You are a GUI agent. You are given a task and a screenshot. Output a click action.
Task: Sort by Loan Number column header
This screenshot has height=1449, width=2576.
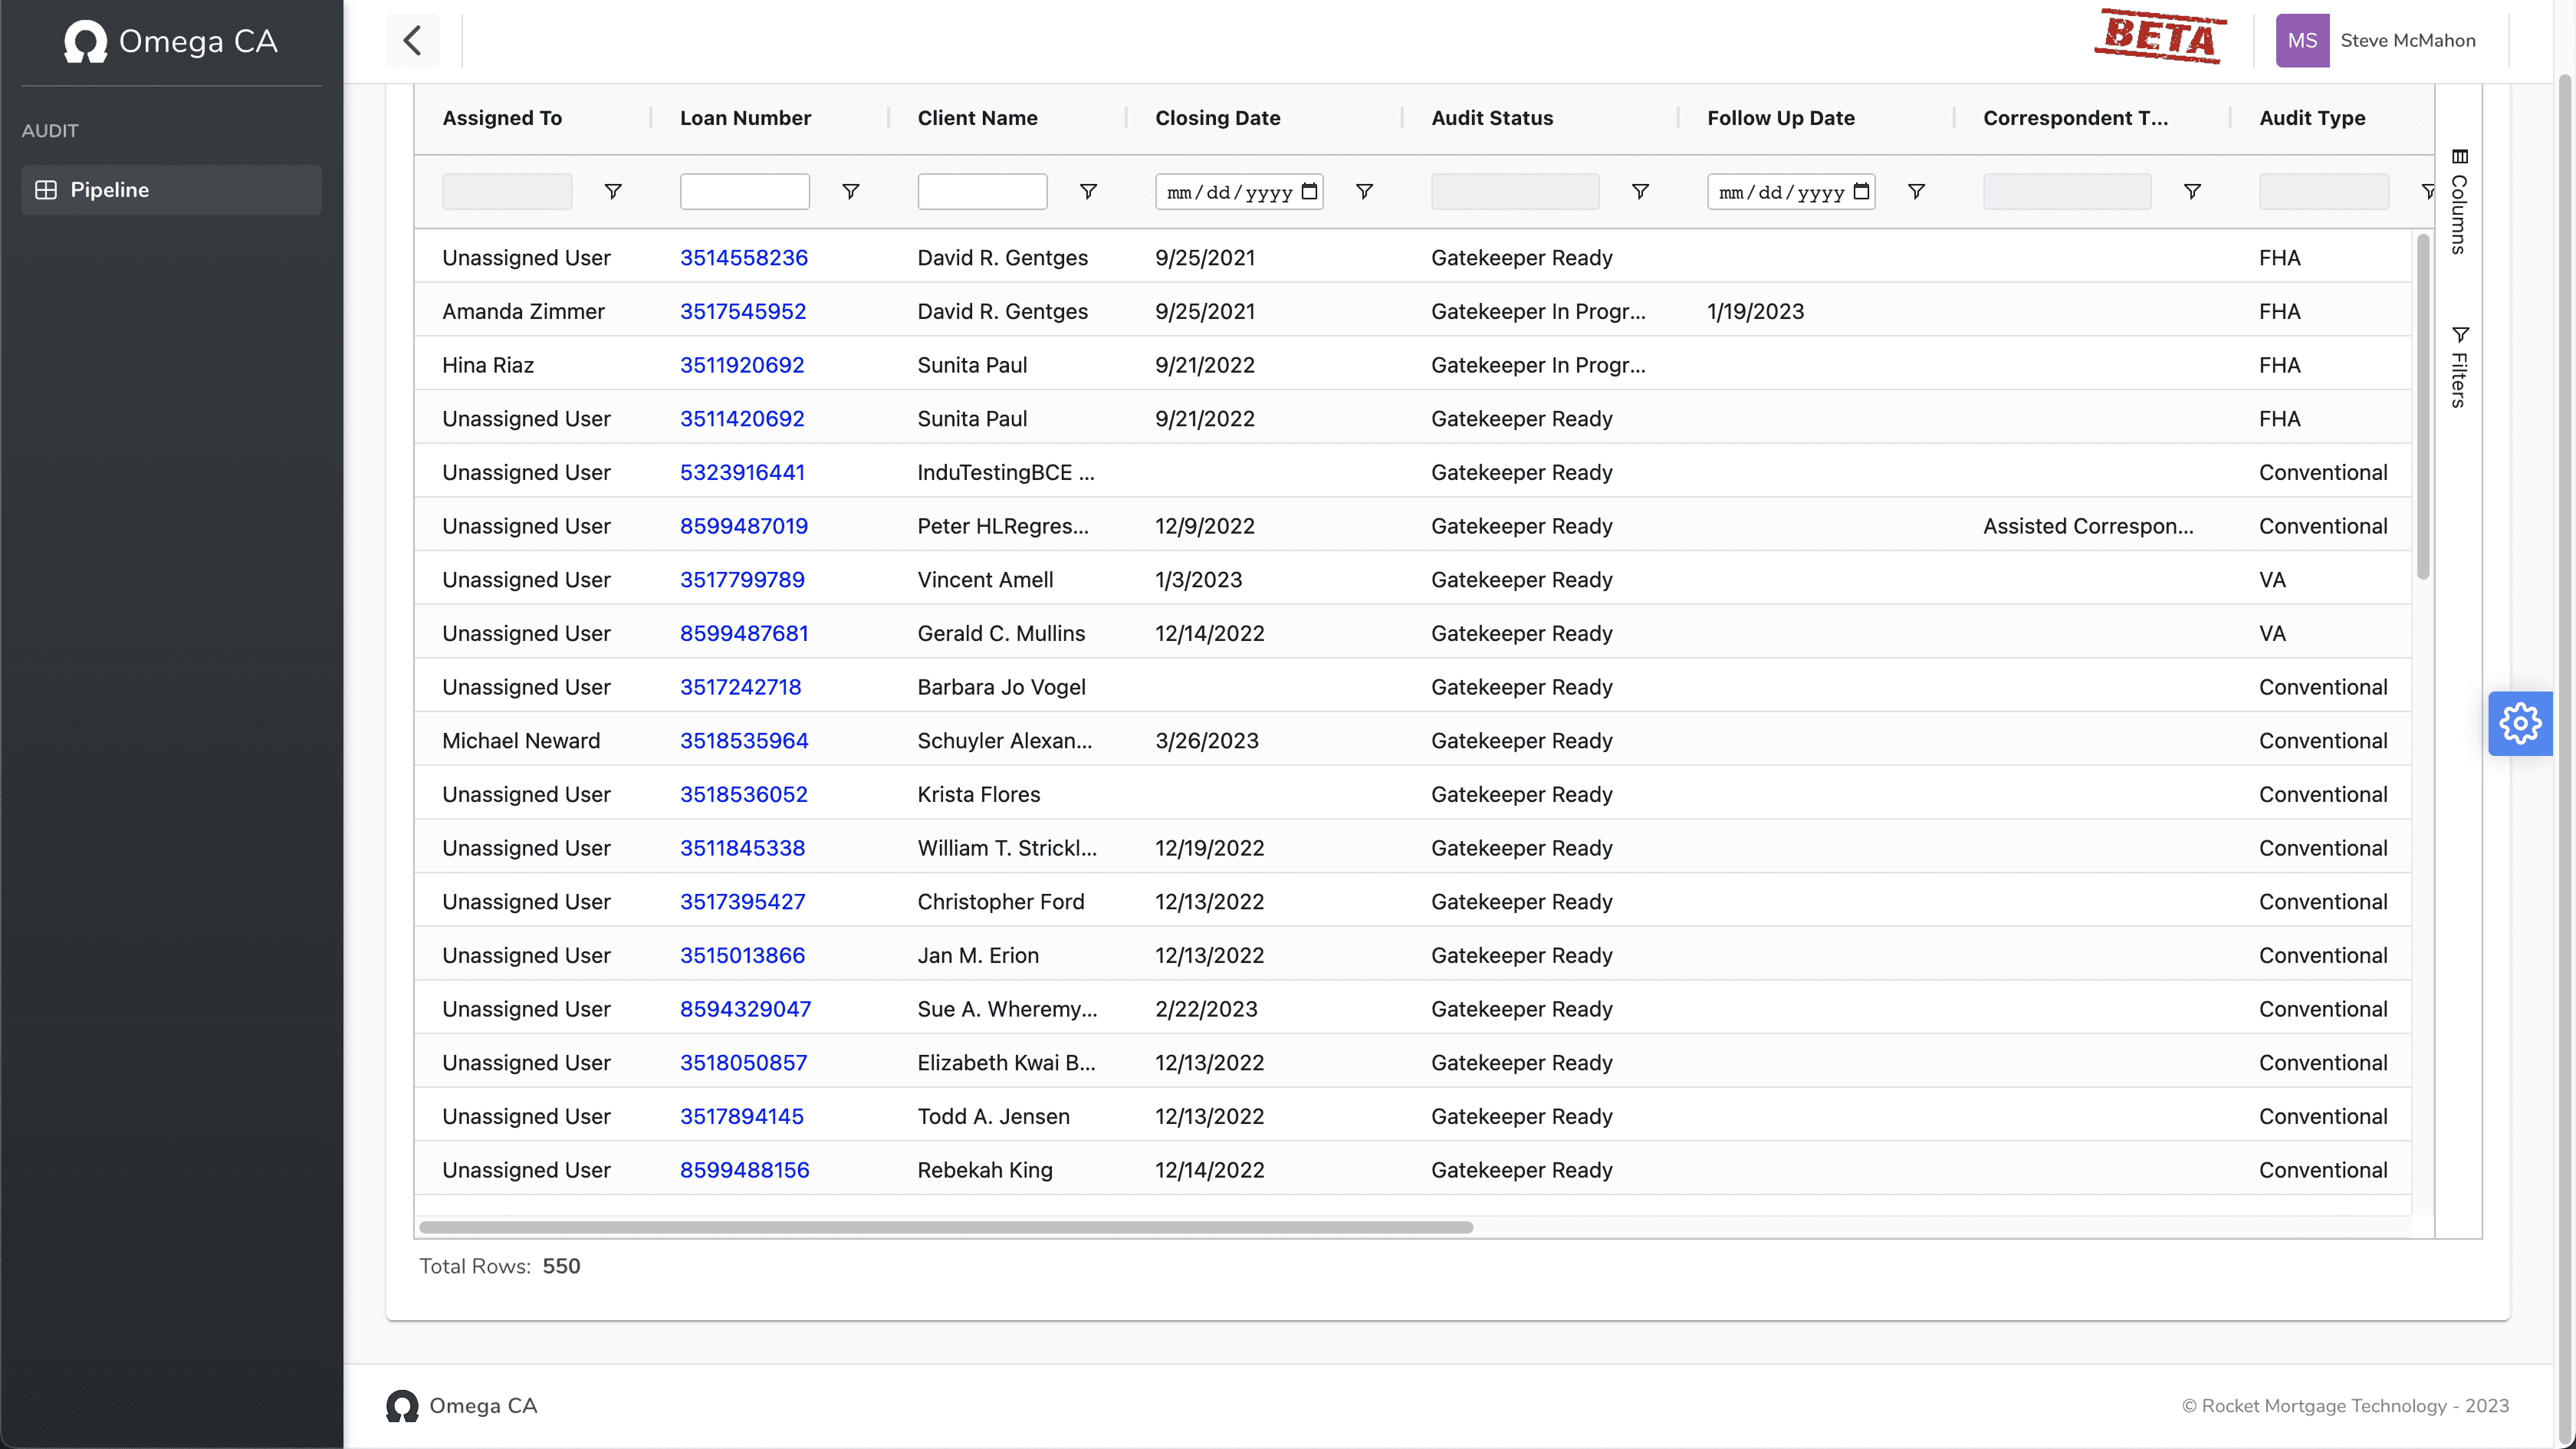tap(745, 118)
